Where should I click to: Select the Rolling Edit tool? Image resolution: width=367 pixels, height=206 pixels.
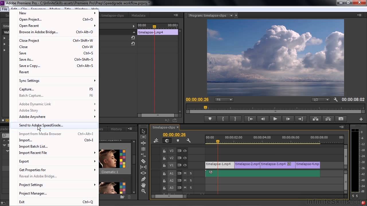(x=143, y=149)
